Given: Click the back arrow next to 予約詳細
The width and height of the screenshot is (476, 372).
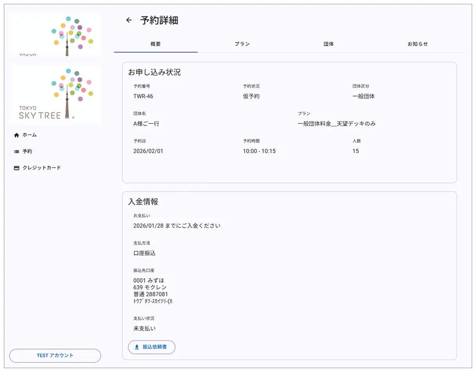Looking at the screenshot, I should 129,20.
